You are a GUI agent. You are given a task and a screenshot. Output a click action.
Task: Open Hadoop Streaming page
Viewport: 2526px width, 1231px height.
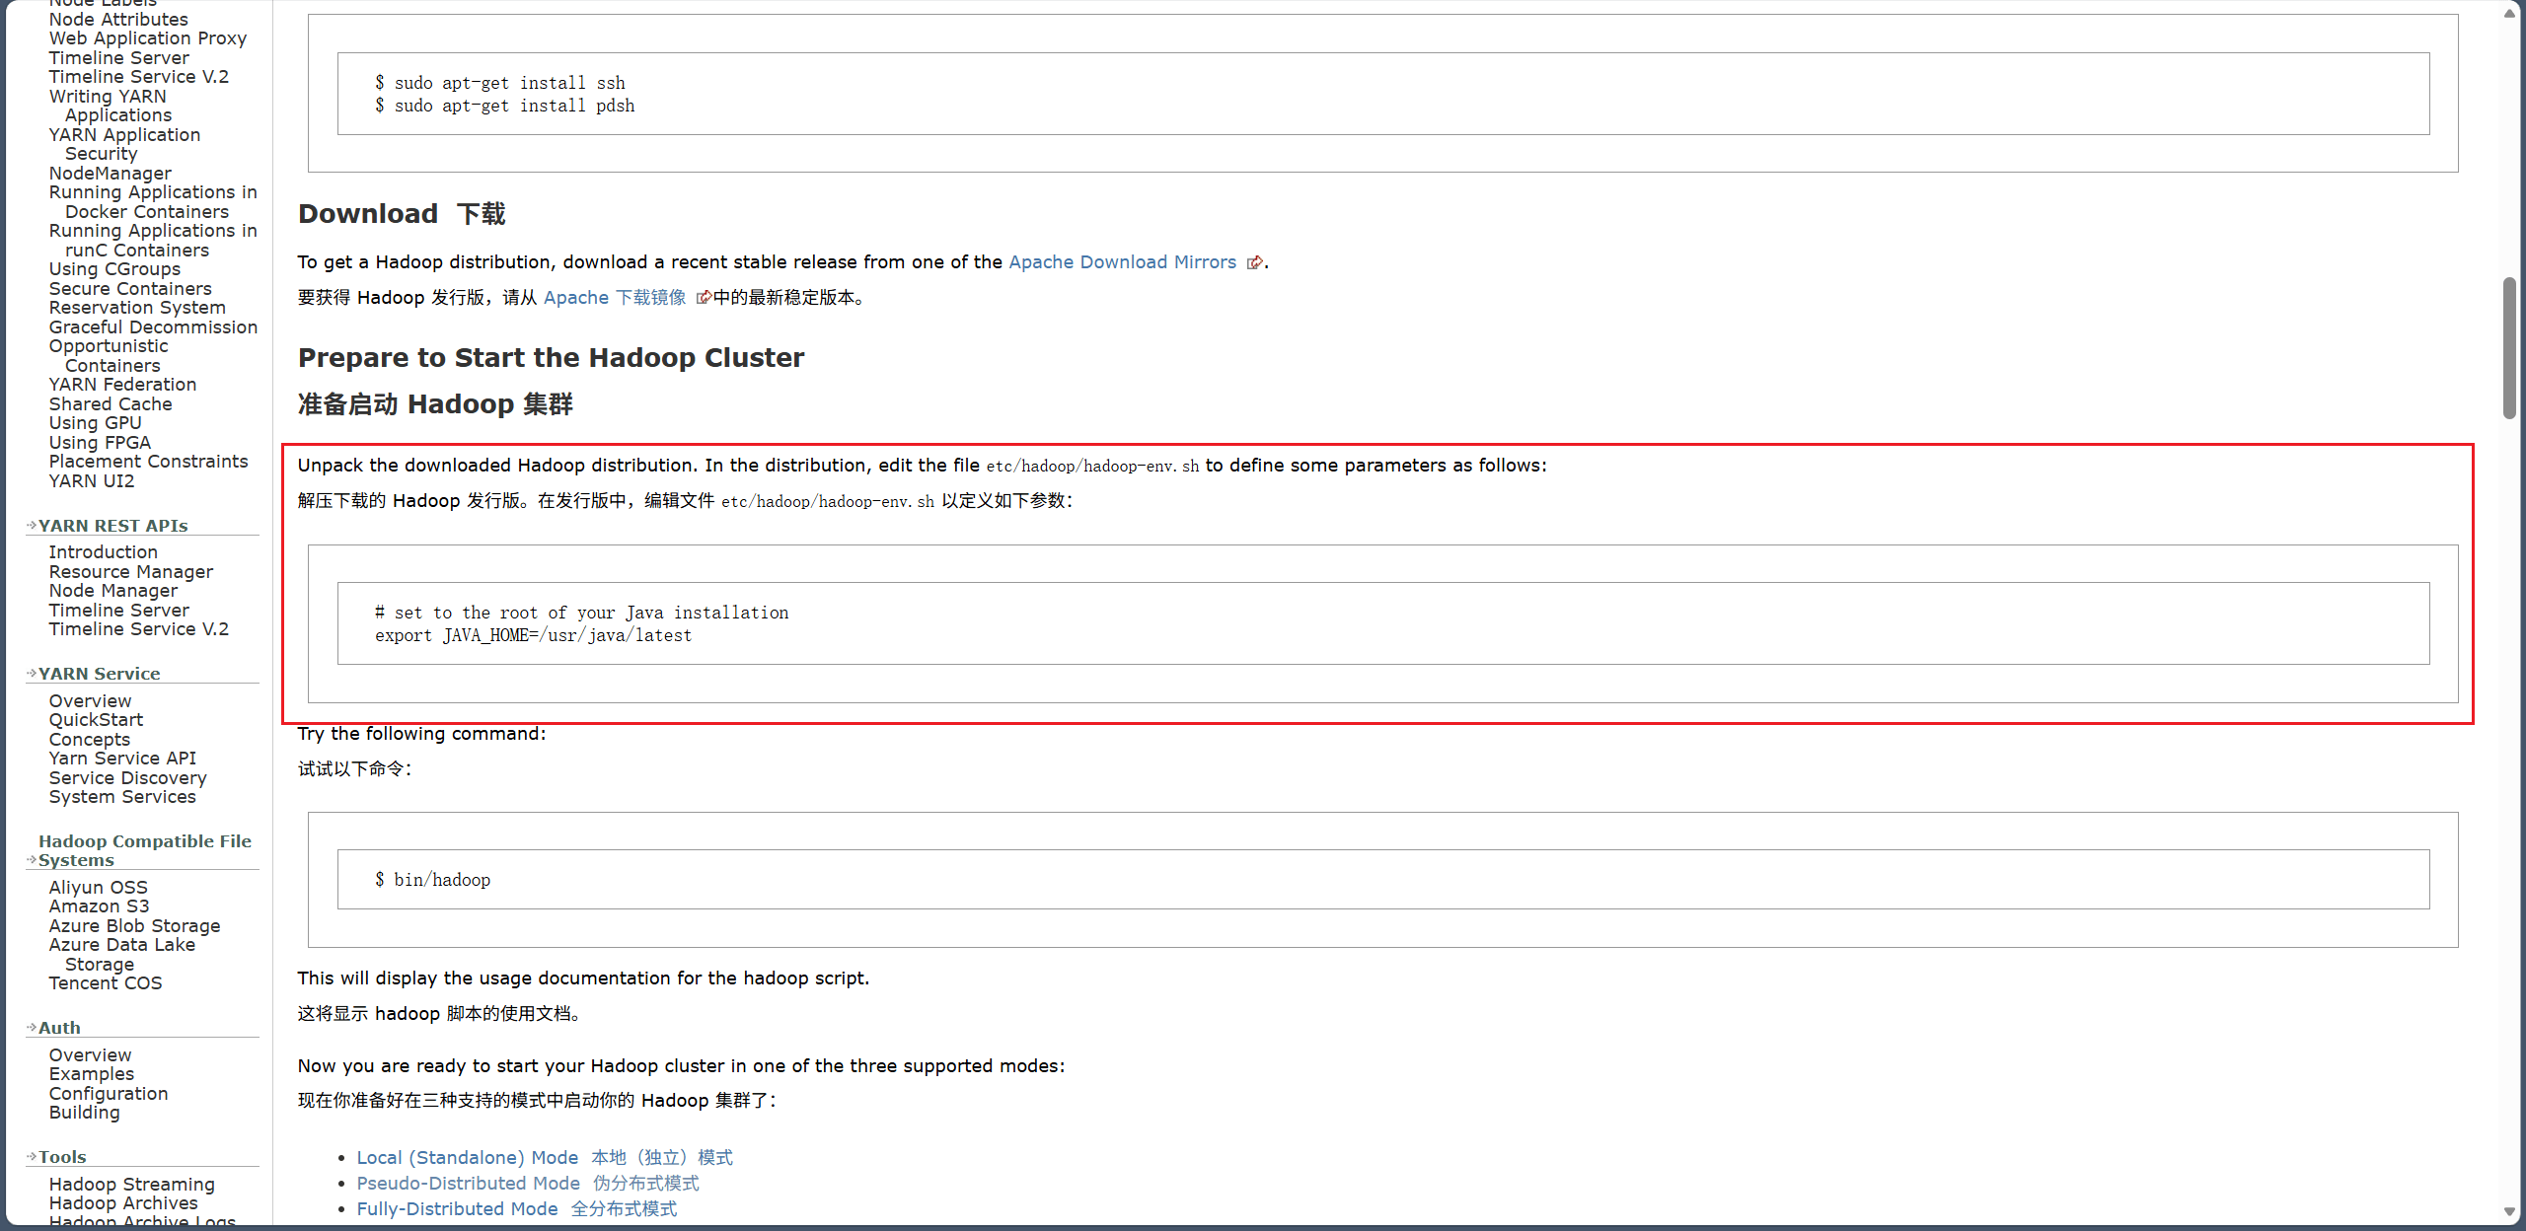click(132, 1185)
